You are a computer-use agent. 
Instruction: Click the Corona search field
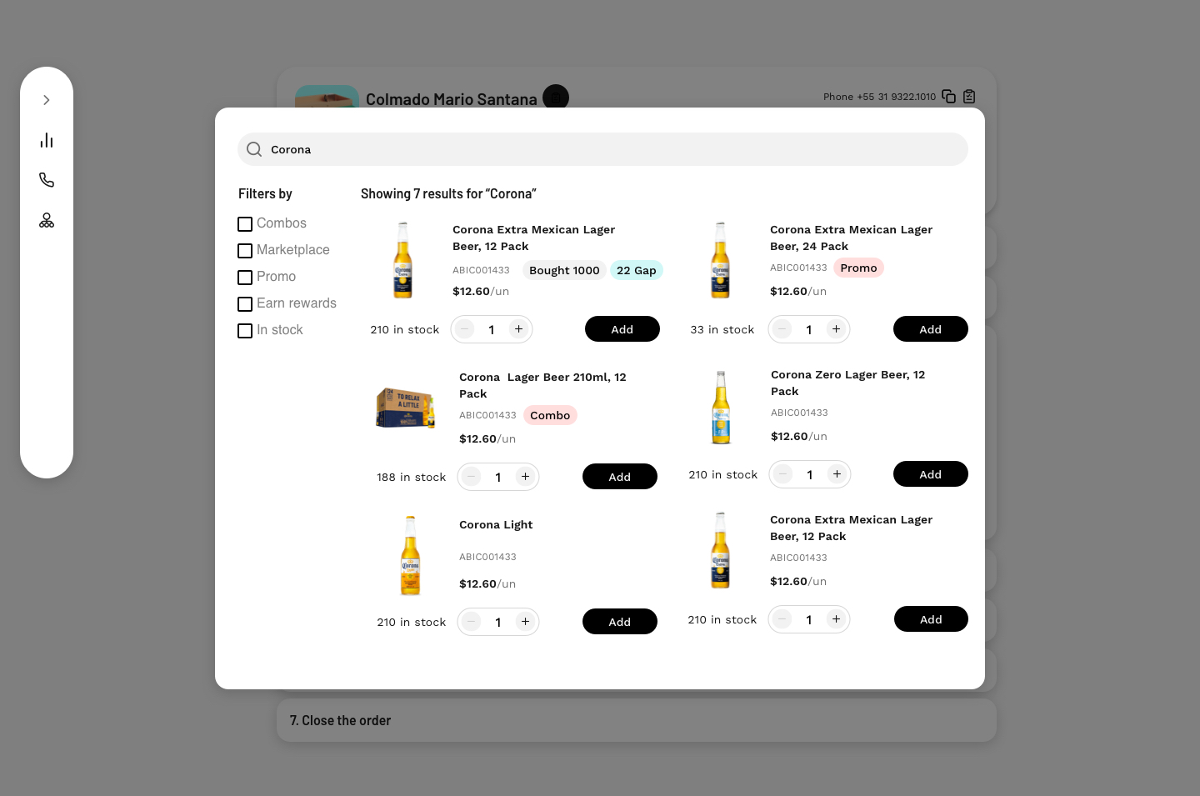point(602,149)
